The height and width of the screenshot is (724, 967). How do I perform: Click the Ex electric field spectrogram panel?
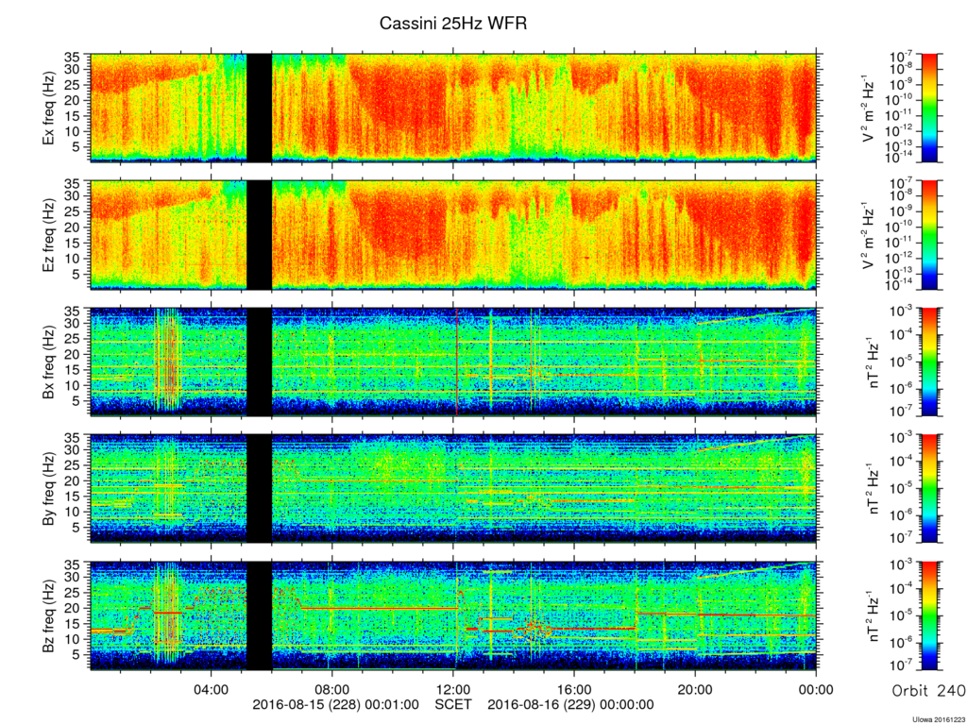pyautogui.click(x=453, y=108)
